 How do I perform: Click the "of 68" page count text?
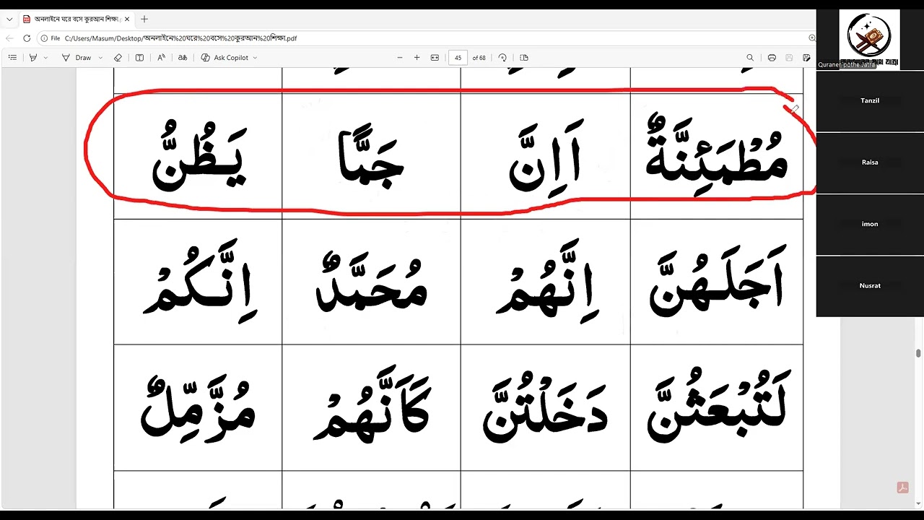[x=479, y=58]
